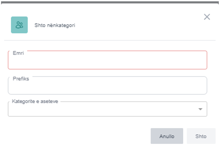Viewport: 219px width, 147px height.
Task: Click the teal people icon in header
Action: pos(19,25)
